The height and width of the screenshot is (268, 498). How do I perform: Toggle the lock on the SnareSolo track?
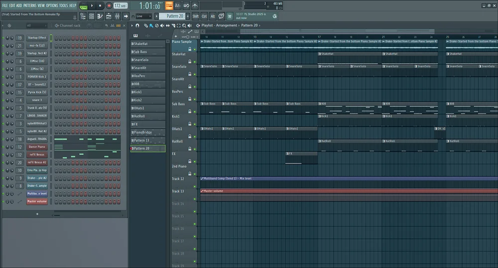click(x=190, y=74)
